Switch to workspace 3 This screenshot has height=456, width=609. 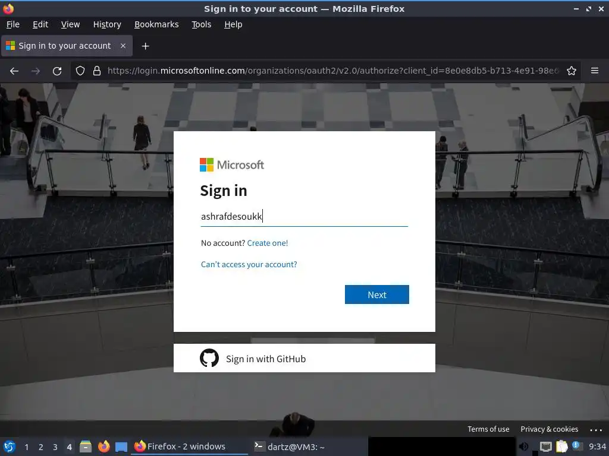[x=55, y=447]
